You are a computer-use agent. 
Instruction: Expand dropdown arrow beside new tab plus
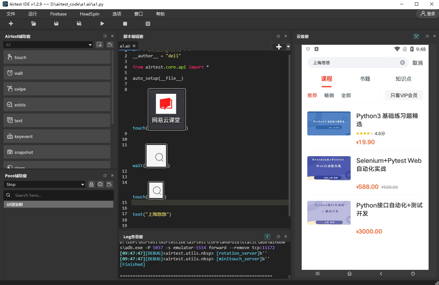click(x=288, y=47)
